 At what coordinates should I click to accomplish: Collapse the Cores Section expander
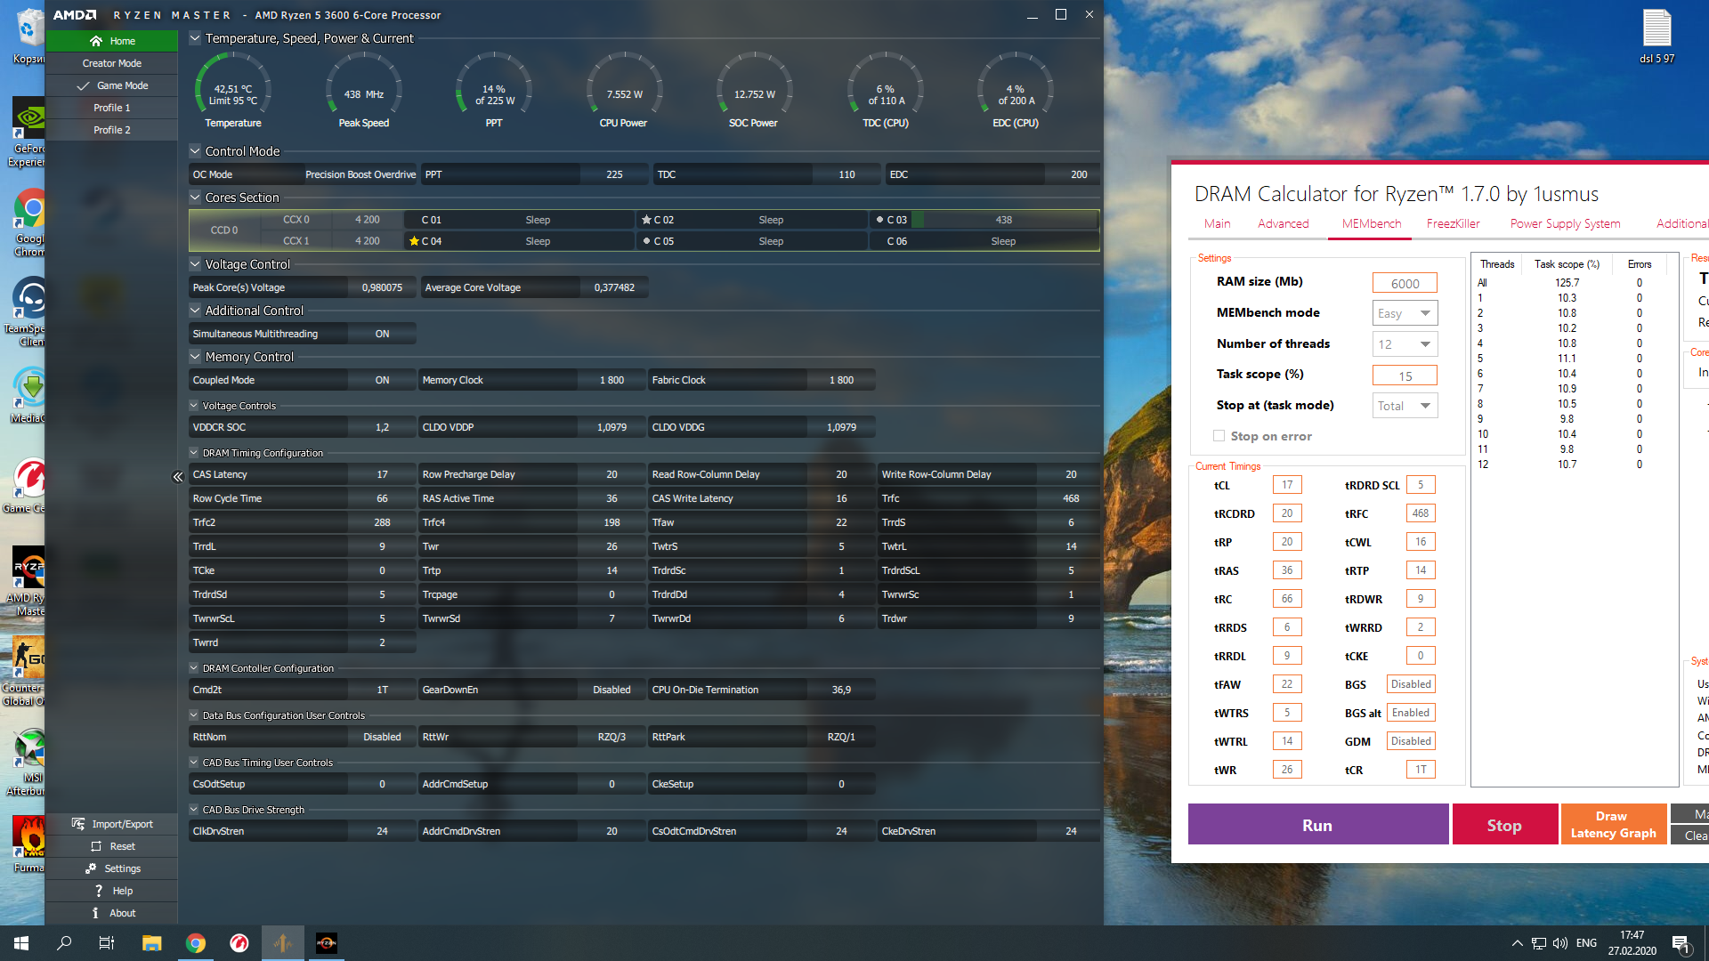[x=195, y=198]
